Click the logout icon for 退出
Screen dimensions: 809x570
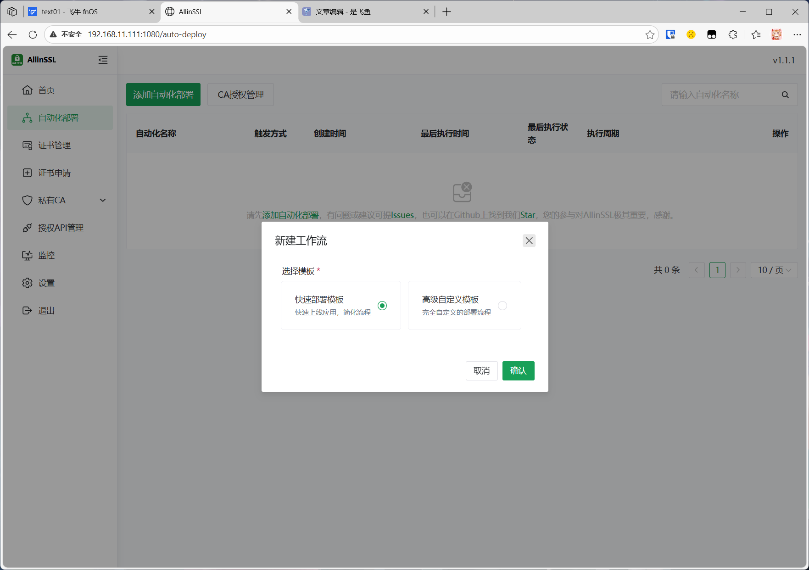pos(28,311)
